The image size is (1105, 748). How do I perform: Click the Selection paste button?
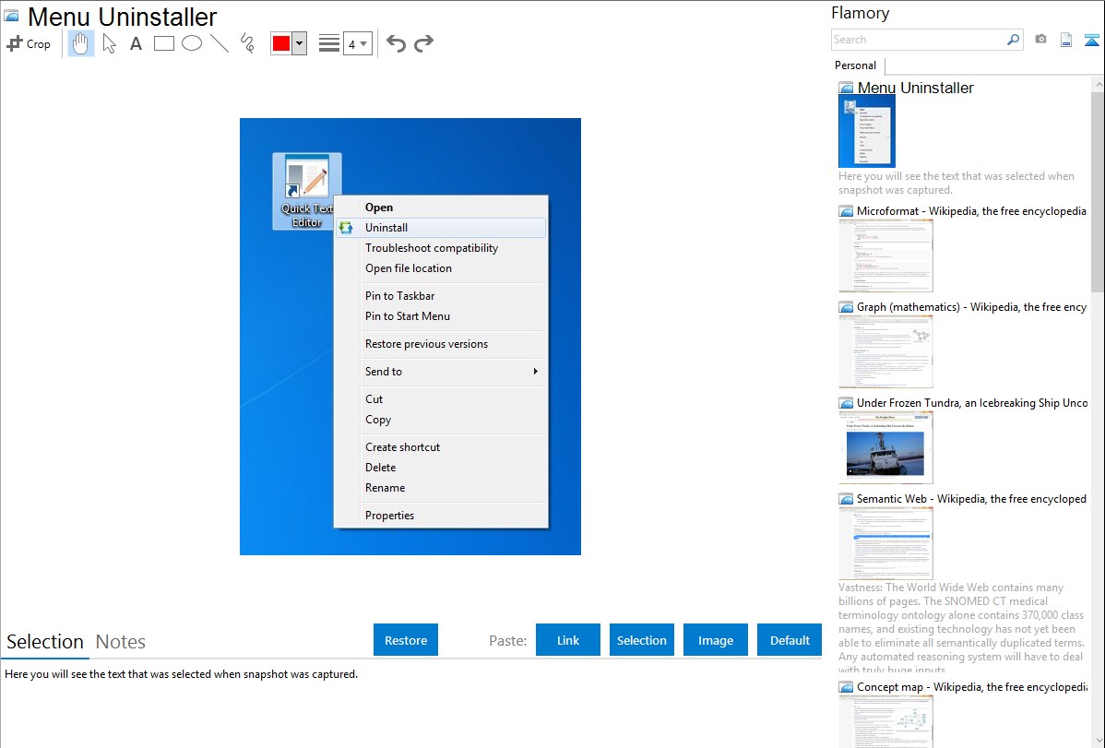pyautogui.click(x=642, y=640)
